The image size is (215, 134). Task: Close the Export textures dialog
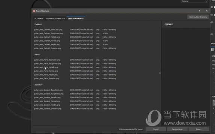(x=206, y=11)
